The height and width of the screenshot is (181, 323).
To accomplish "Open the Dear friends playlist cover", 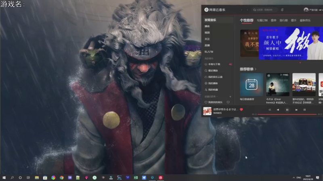I will tap(278, 84).
